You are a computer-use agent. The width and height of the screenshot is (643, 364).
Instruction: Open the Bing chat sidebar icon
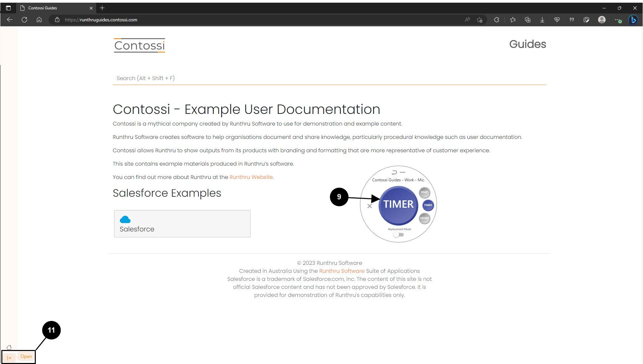[633, 20]
